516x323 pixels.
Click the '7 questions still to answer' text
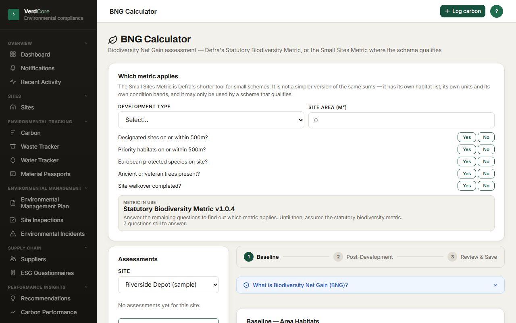[155, 223]
